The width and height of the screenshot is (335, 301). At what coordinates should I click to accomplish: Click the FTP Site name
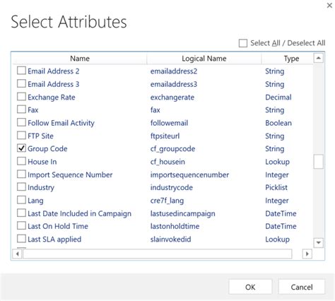[x=40, y=136]
